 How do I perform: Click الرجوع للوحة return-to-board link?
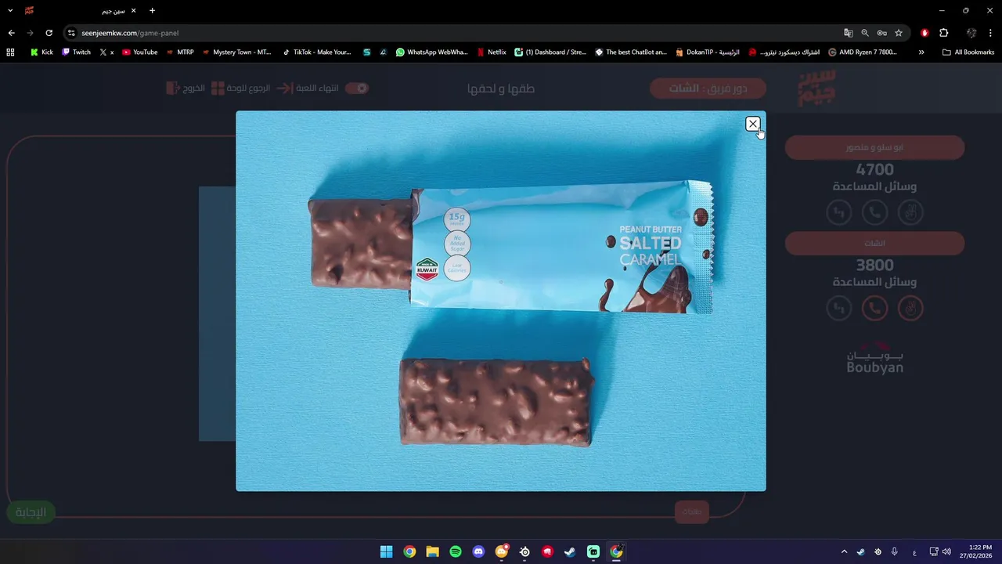click(x=248, y=88)
